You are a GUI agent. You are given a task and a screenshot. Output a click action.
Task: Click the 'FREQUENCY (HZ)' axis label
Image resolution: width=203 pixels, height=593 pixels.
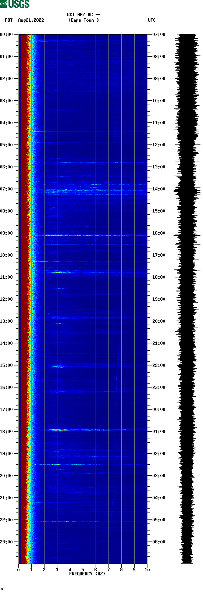click(87, 574)
